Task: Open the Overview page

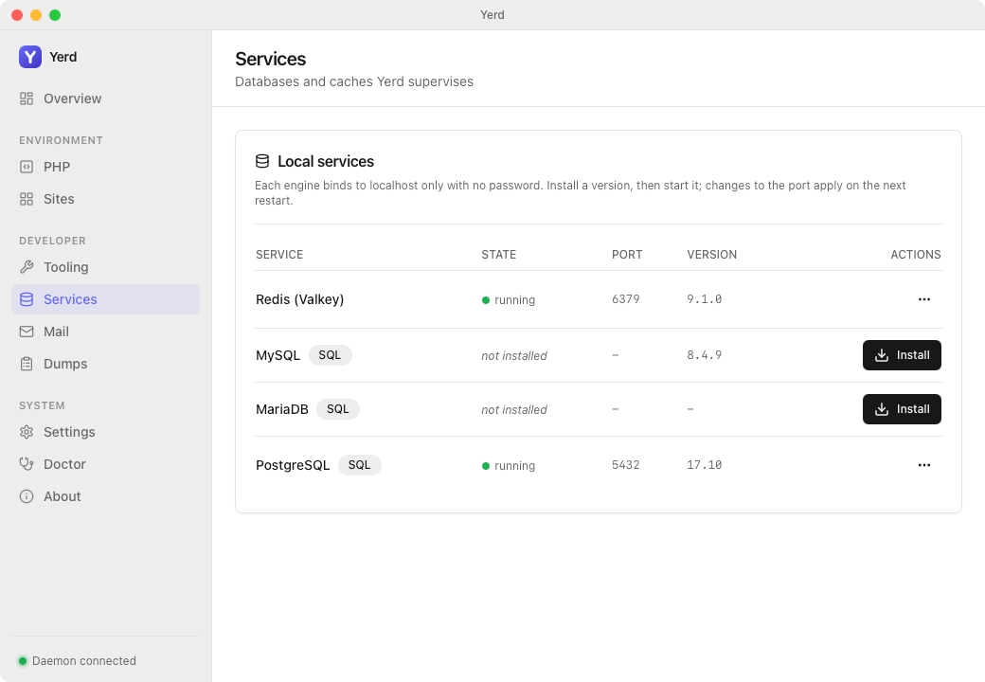Action: [x=105, y=99]
